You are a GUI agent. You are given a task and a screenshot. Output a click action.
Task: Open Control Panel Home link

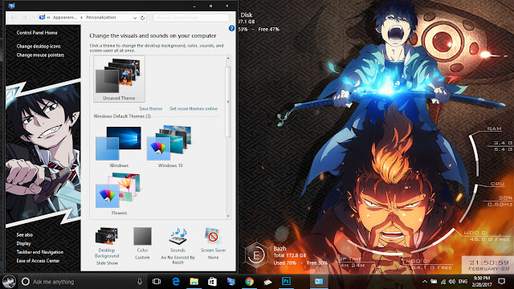pos(37,33)
